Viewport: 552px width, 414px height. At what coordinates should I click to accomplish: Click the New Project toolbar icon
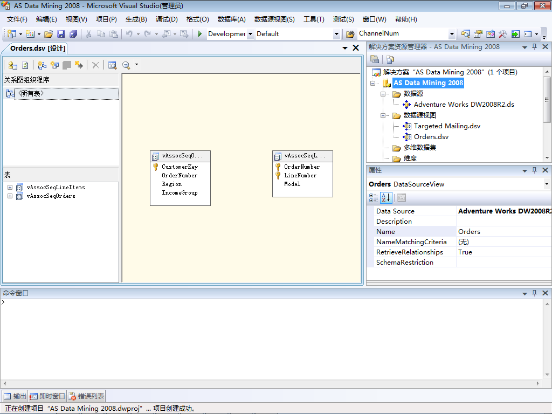coord(12,34)
